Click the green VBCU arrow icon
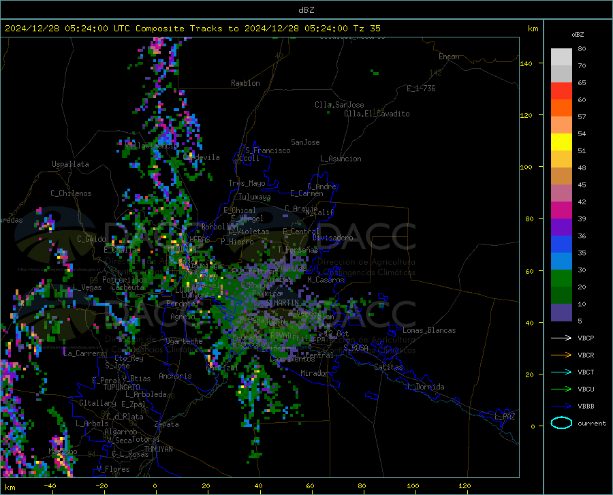The width and height of the screenshot is (613, 495). coord(561,389)
